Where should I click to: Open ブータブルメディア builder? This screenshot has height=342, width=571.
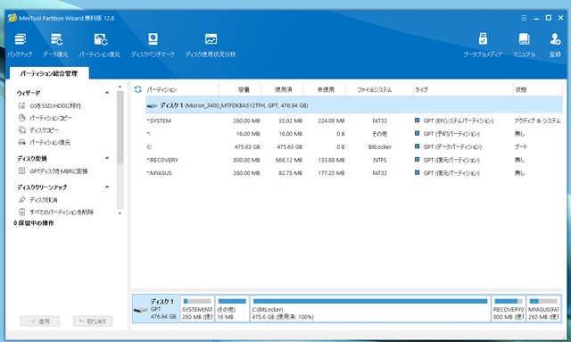click(483, 45)
